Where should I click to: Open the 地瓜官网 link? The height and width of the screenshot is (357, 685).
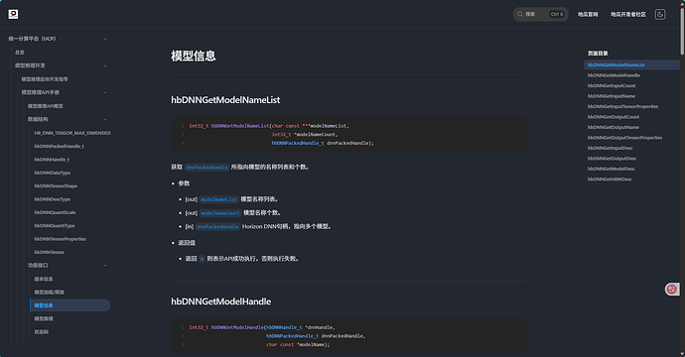click(x=588, y=15)
